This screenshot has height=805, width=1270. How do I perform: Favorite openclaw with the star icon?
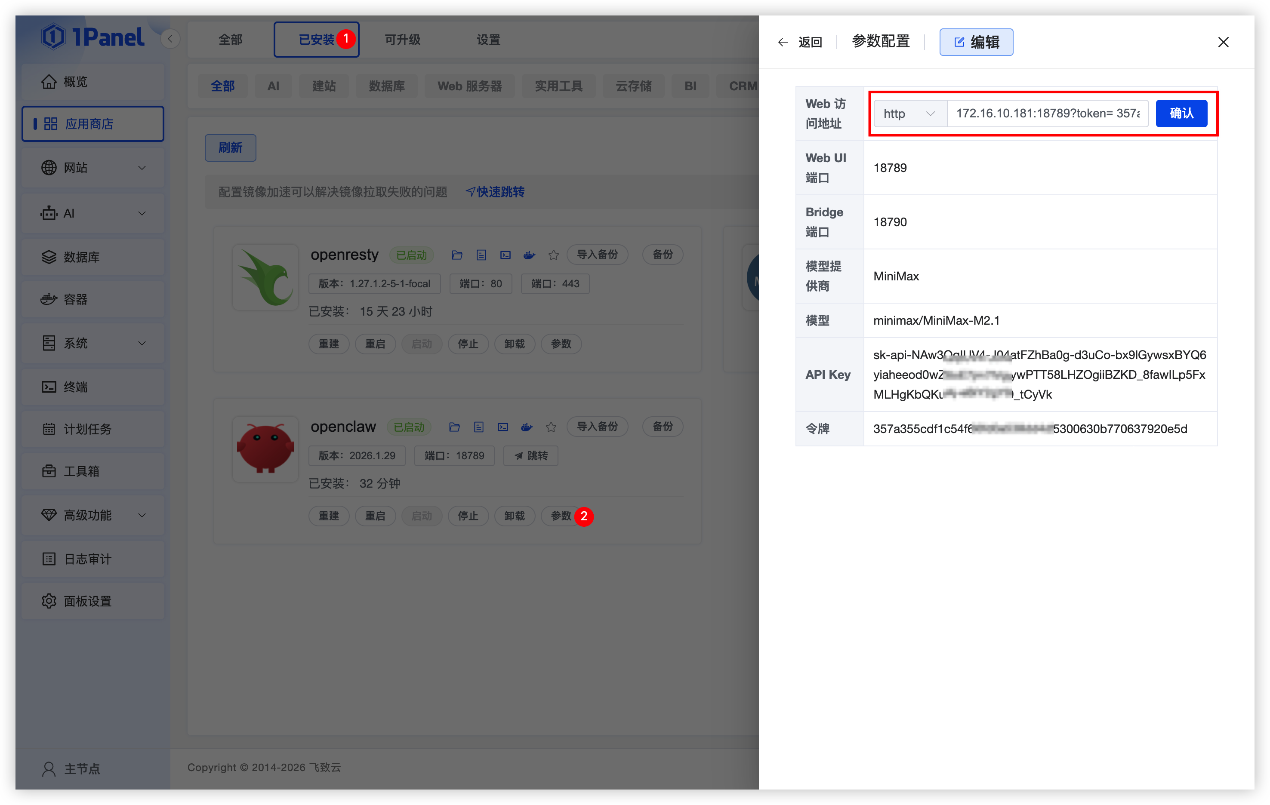[x=551, y=427]
